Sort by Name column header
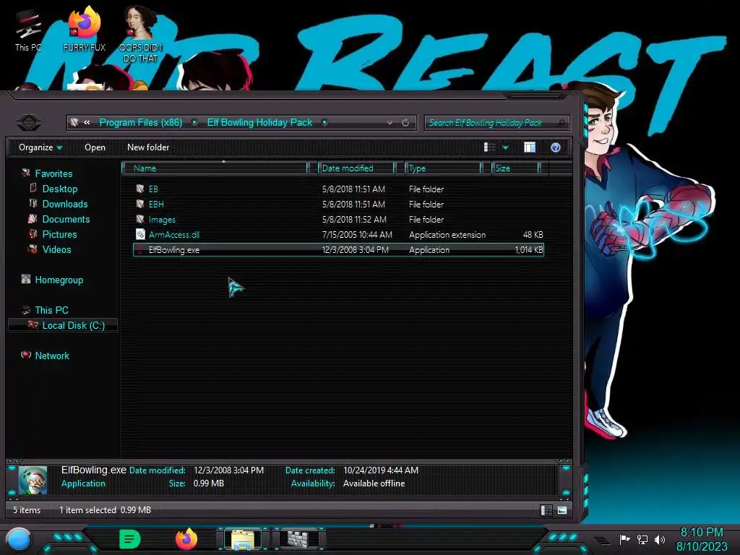 (215, 168)
